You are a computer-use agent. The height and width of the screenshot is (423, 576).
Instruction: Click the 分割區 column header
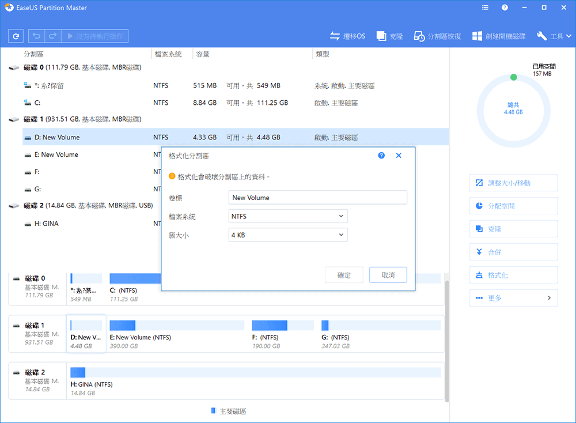[x=33, y=54]
